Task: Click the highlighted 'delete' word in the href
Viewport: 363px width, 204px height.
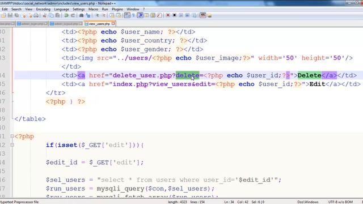Action: pos(187,75)
